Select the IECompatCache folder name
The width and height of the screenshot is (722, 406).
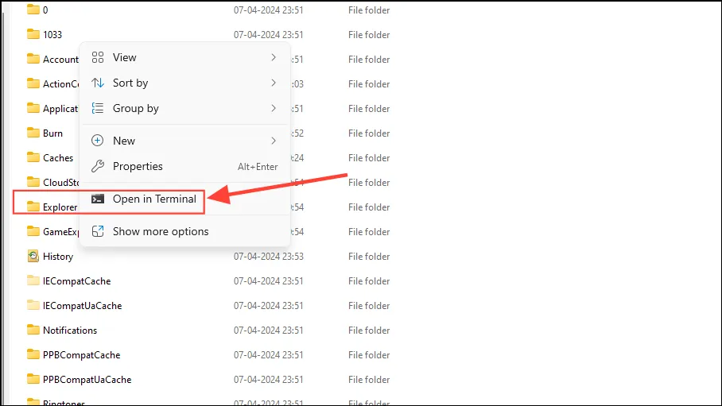point(77,281)
